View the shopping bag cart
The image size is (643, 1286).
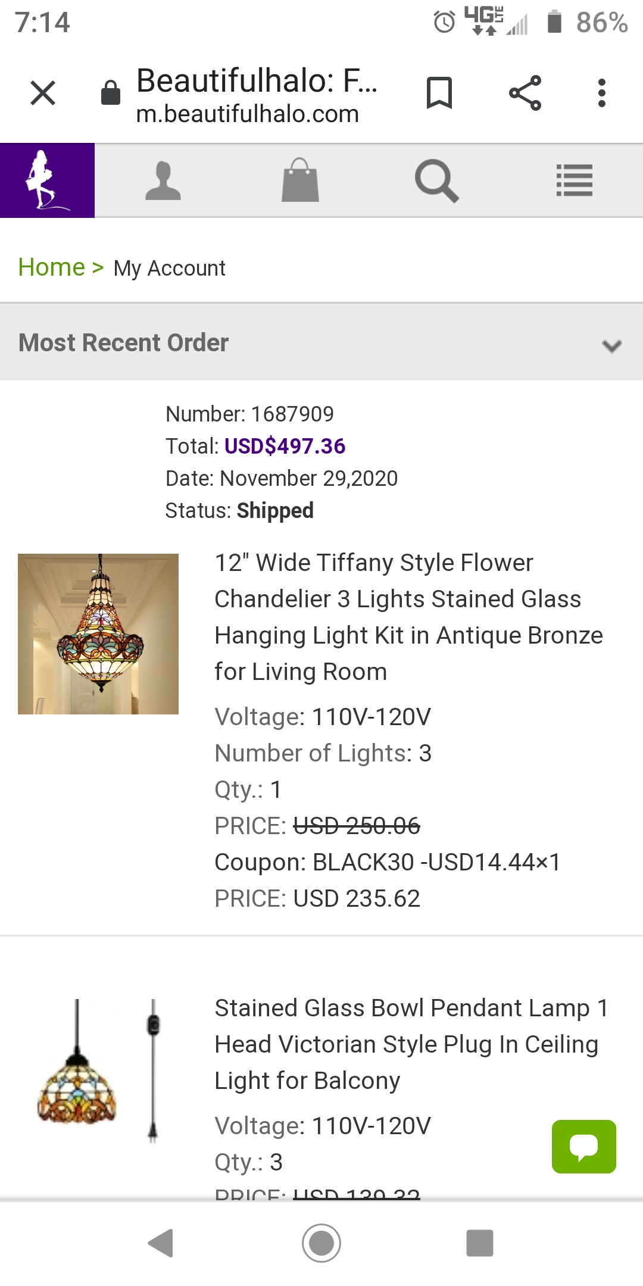click(300, 180)
